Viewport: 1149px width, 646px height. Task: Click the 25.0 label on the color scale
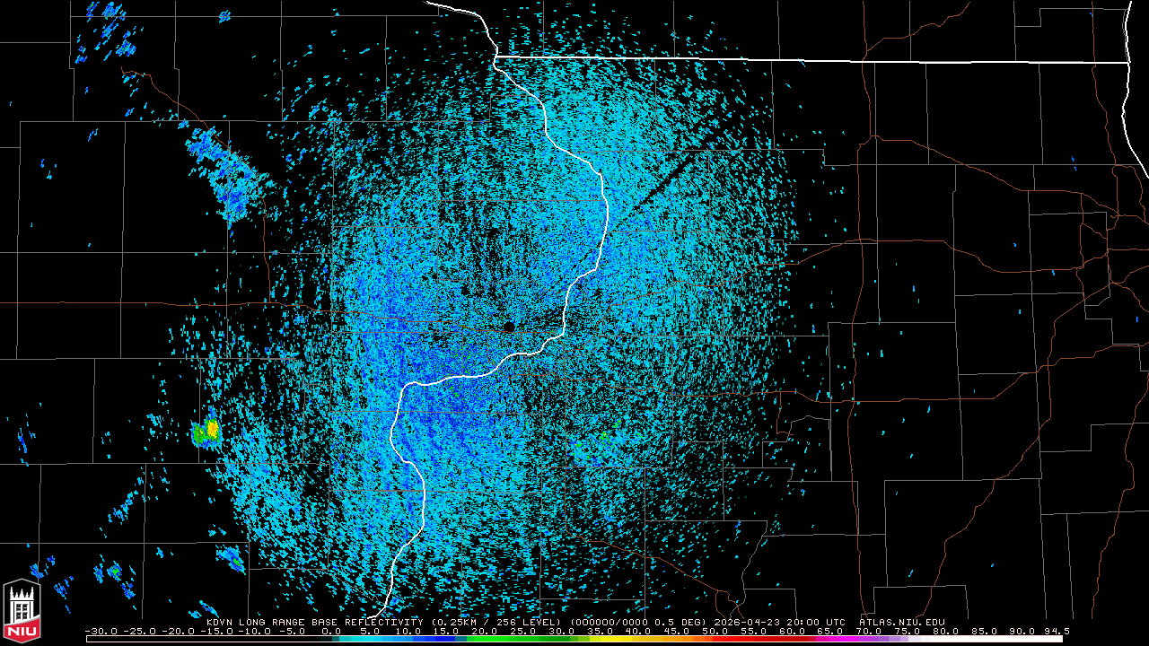click(523, 631)
